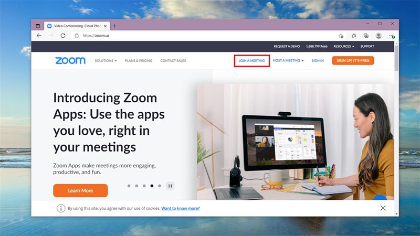Screen dimensions: 420x236
Task: Close the Video Conferencing browser tab
Action: pyautogui.click(x=106, y=26)
